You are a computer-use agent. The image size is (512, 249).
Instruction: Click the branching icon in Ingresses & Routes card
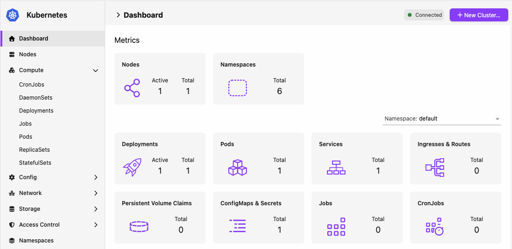click(x=435, y=167)
